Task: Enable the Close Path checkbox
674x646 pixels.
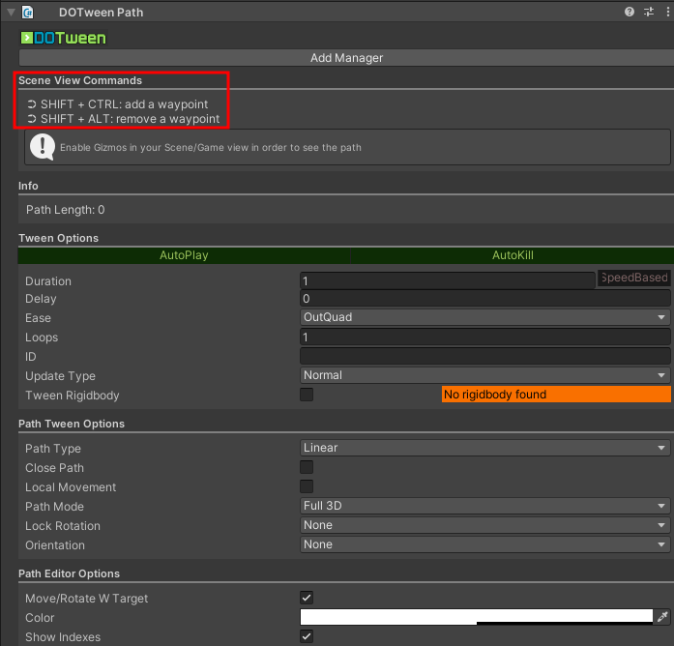Action: pyautogui.click(x=307, y=468)
